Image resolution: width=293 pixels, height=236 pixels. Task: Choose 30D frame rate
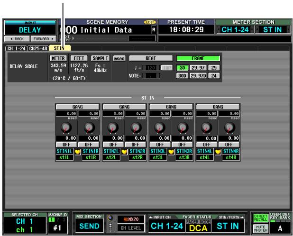click(183, 76)
